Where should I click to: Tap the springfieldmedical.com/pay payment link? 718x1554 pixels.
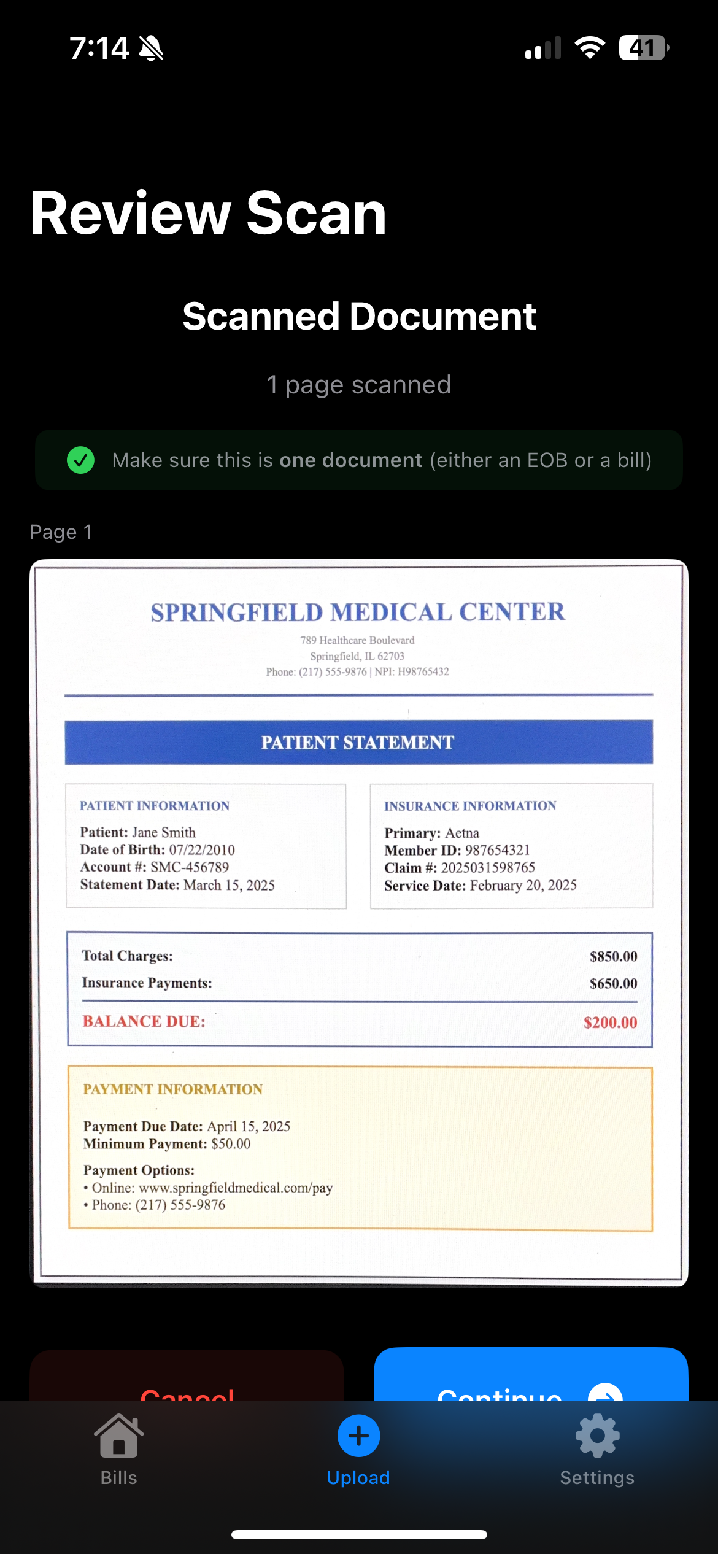pyautogui.click(x=235, y=1188)
